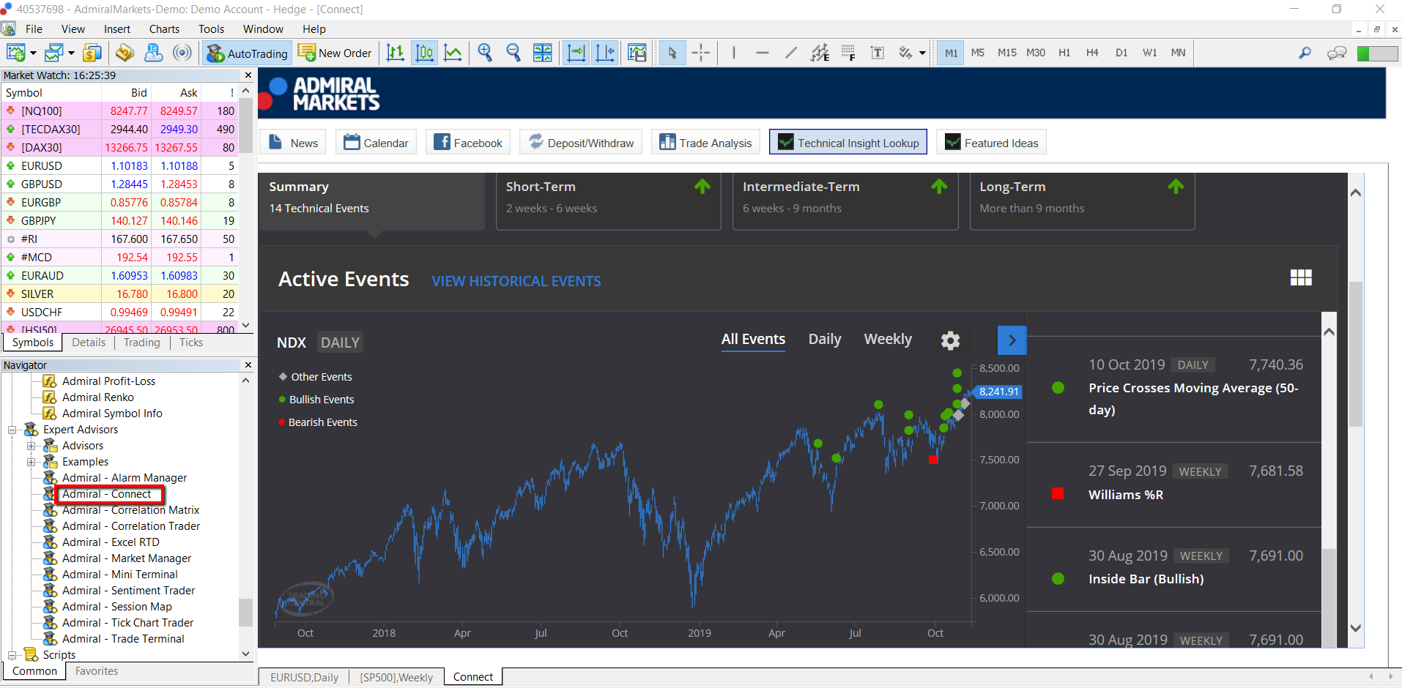Image resolution: width=1402 pixels, height=688 pixels.
Task: Show only Weekly events
Action: pos(888,339)
